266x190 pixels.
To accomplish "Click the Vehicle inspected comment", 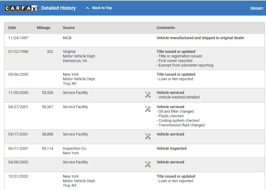I will tap(171, 148).
